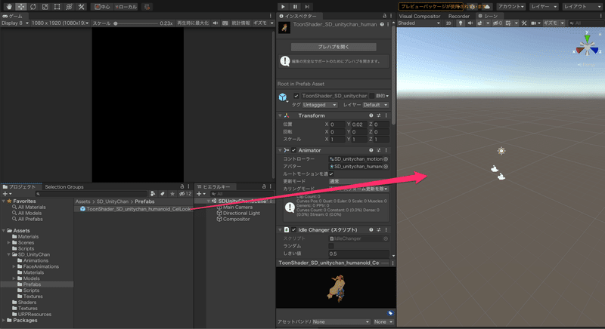Open Animator component preset settings

pyautogui.click(x=379, y=150)
